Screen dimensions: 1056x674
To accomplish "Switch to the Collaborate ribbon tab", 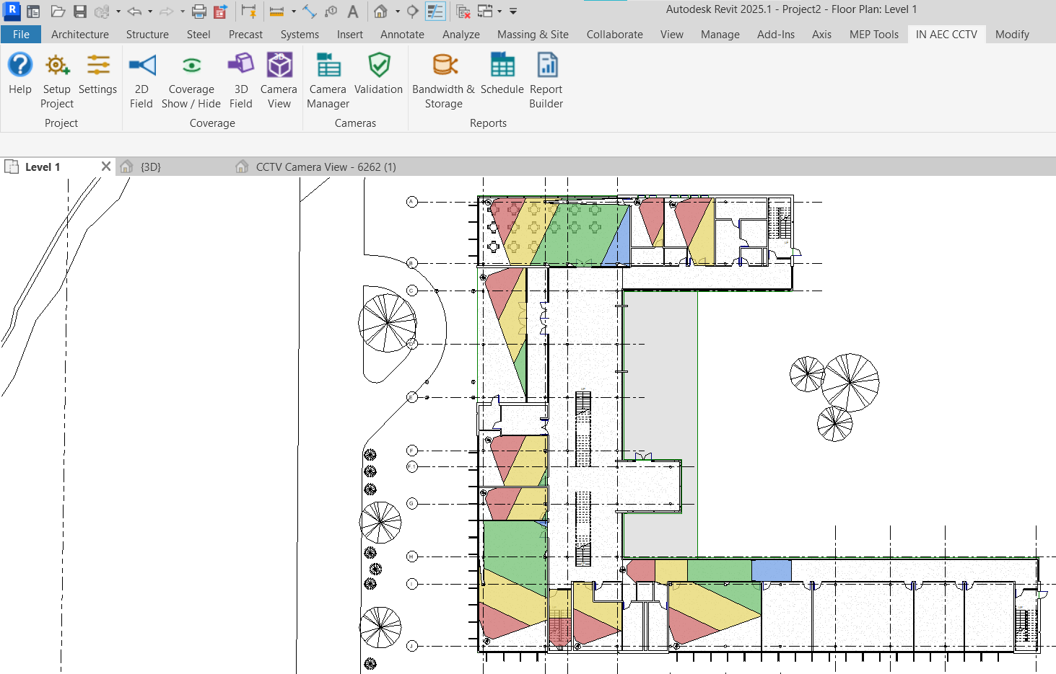I will click(614, 35).
